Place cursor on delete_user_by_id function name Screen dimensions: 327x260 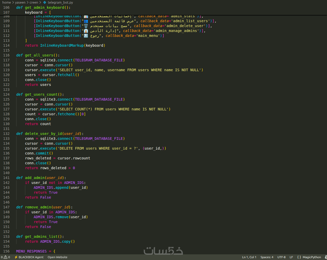[x=43, y=134]
